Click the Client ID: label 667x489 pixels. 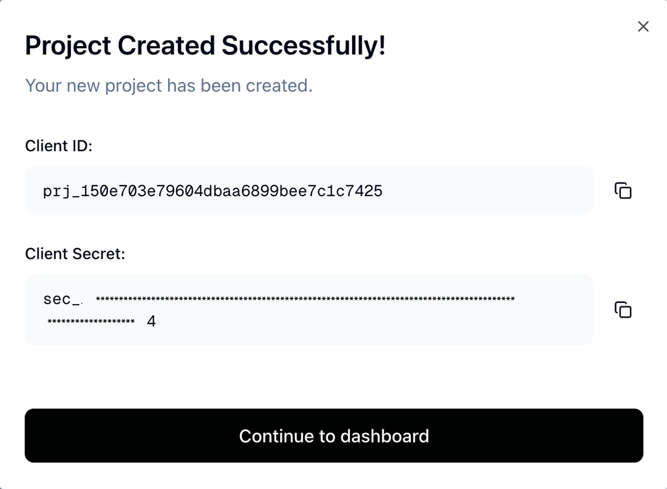click(58, 146)
